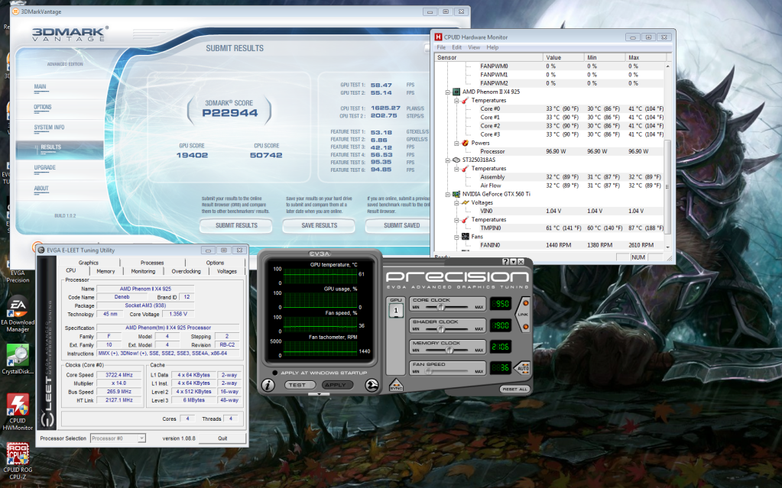Screen dimensions: 782x488
Task: Go to System Info in 3DMark Vantage
Action: click(50, 127)
